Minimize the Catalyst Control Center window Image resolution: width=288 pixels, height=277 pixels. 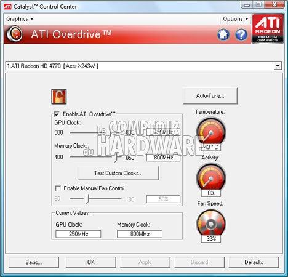247,4
